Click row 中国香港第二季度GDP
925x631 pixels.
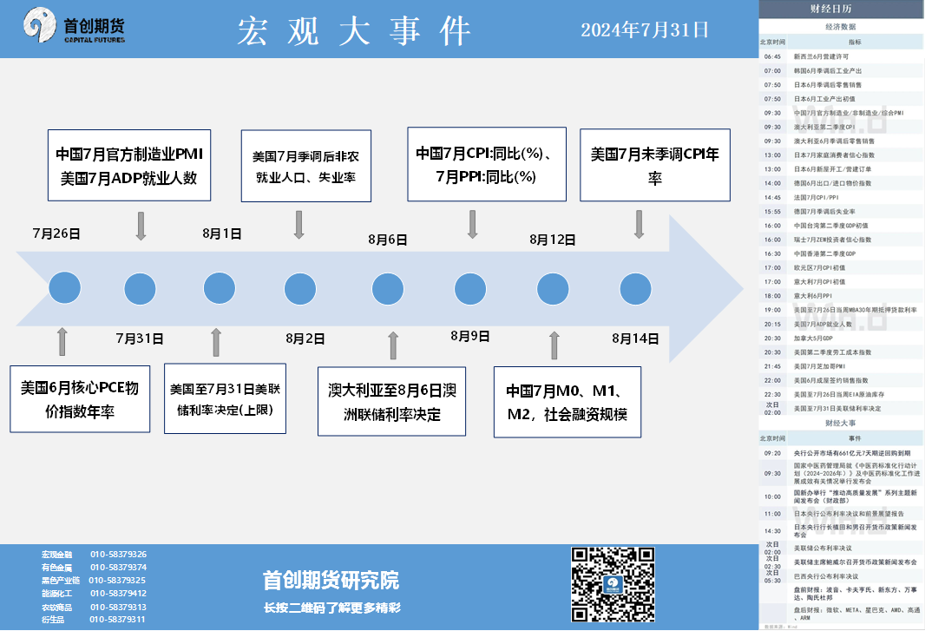(x=841, y=253)
